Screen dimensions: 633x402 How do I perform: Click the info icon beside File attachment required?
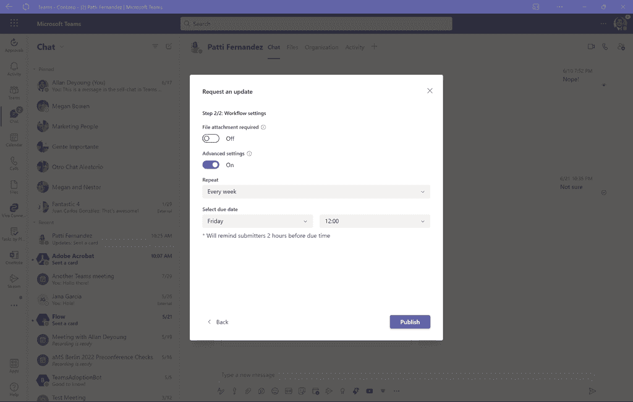point(263,127)
